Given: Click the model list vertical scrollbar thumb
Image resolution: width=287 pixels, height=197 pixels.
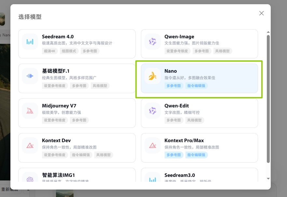Looking at the screenshot, I should pyautogui.click(x=268, y=97).
